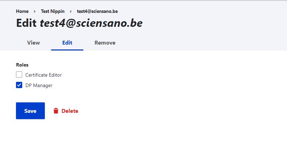This screenshot has height=156, width=287.
Task: Uncheck the DP Manager checkbox
Action: (x=19, y=85)
